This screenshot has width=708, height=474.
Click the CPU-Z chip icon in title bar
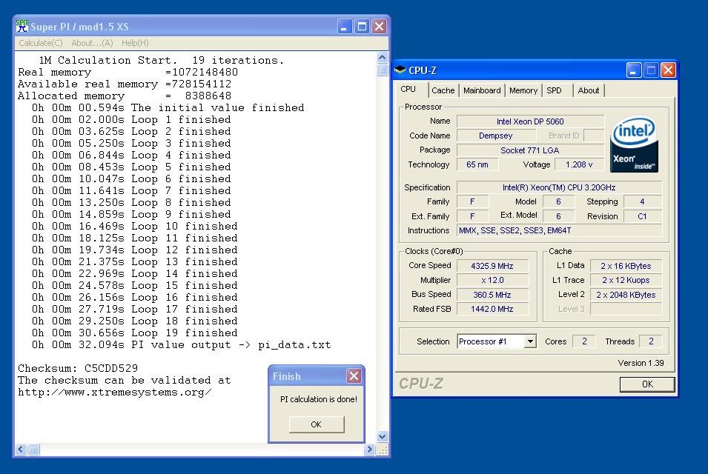[x=400, y=70]
